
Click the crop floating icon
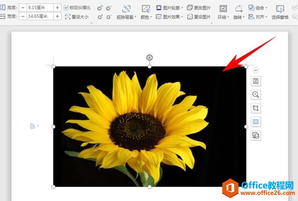(256, 108)
